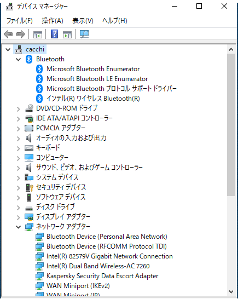Collapse the Bluetooth category

(18, 60)
